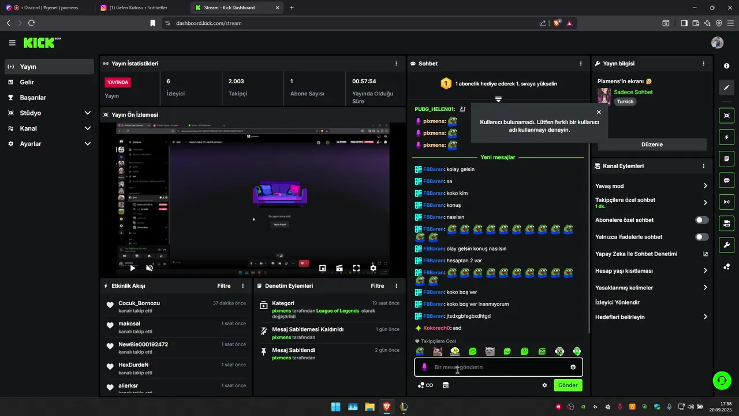Select Başarılar in left sidebar
This screenshot has width=739, height=416.
[49, 98]
